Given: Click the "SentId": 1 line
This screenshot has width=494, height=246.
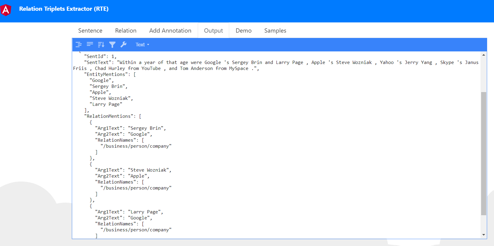Looking at the screenshot, I should 100,56.
